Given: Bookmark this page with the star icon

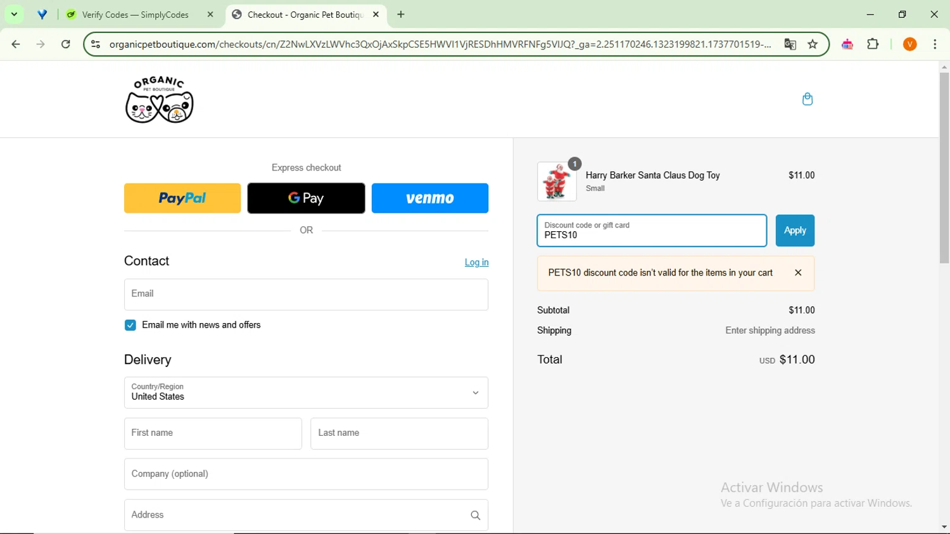Looking at the screenshot, I should pyautogui.click(x=813, y=44).
